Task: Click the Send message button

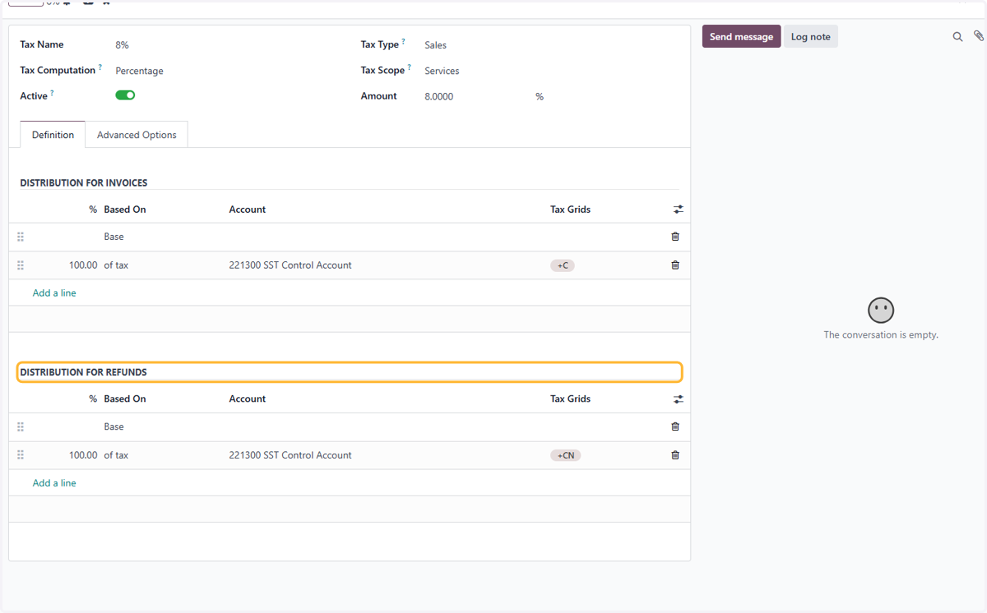Action: point(741,36)
